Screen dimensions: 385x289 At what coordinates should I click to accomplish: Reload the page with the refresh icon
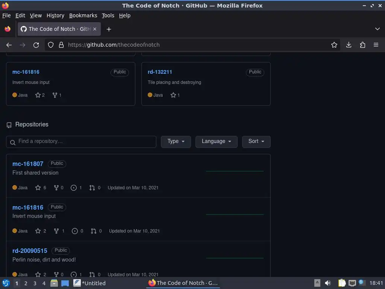pos(36,45)
